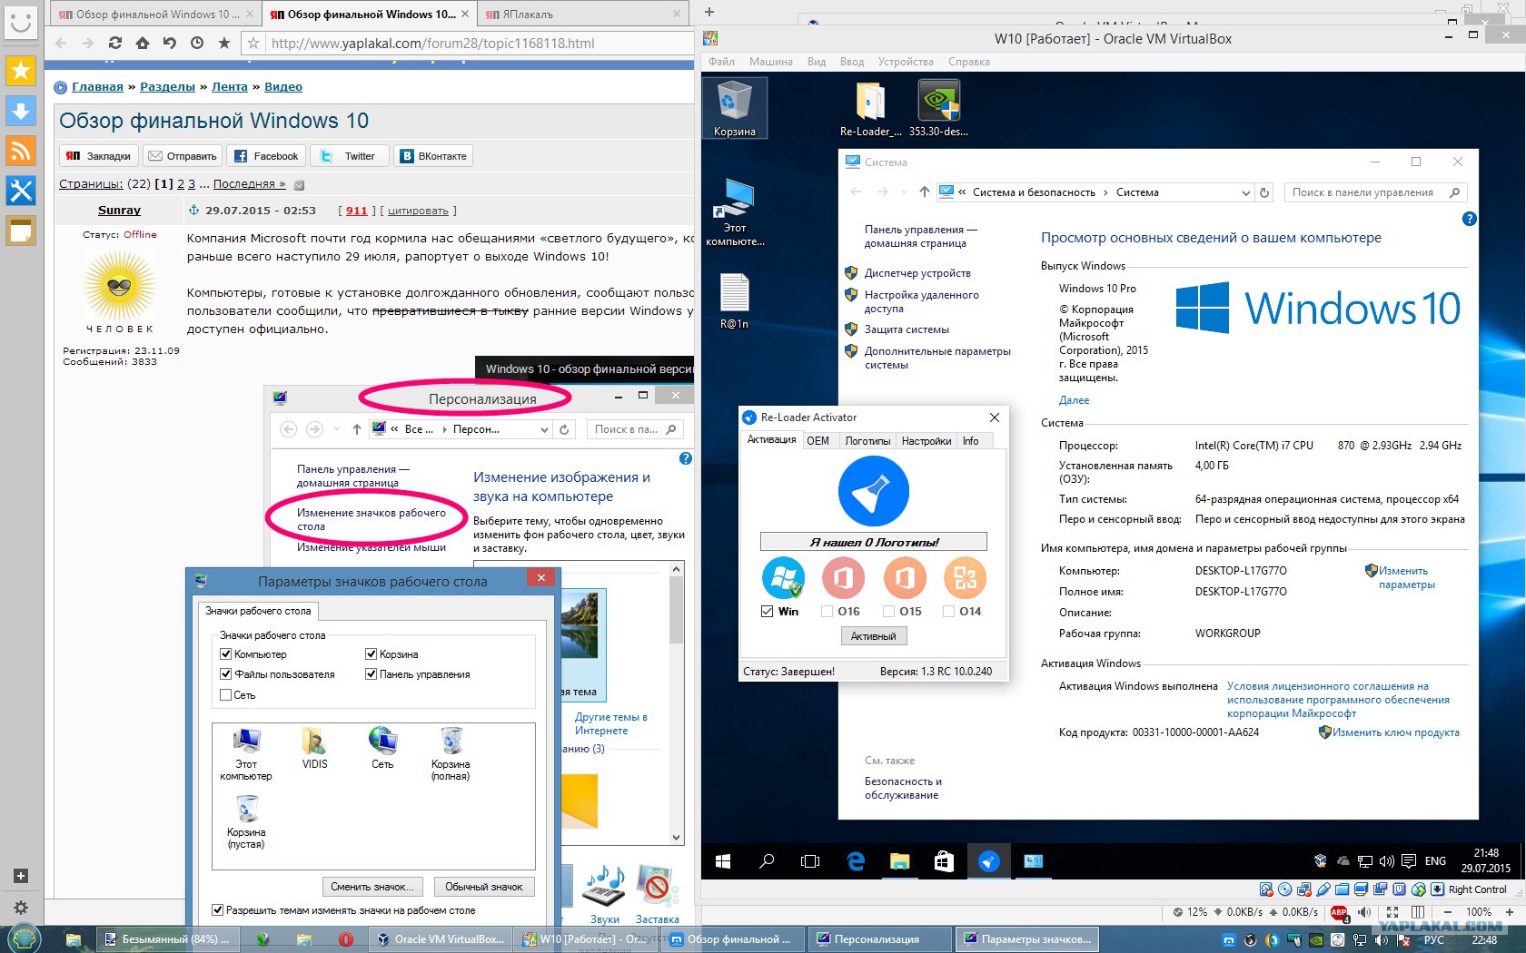
Task: Open the ENG language switcher in VM tray
Action: (x=1435, y=861)
